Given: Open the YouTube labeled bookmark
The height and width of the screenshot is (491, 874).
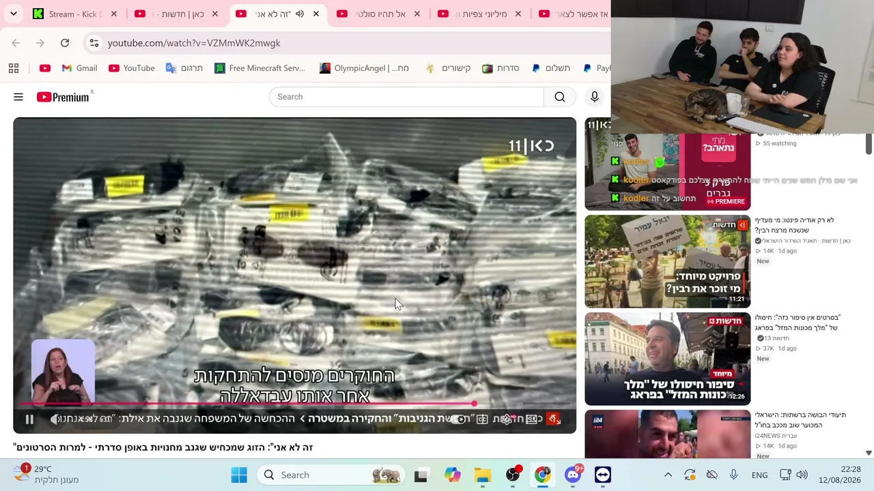Looking at the screenshot, I should tap(131, 68).
